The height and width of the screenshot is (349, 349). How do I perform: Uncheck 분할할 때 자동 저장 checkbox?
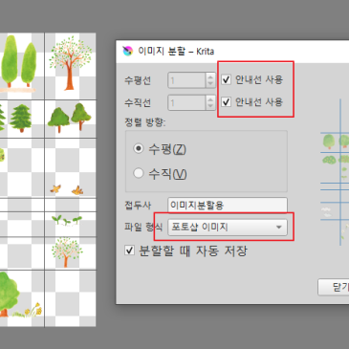(x=129, y=251)
